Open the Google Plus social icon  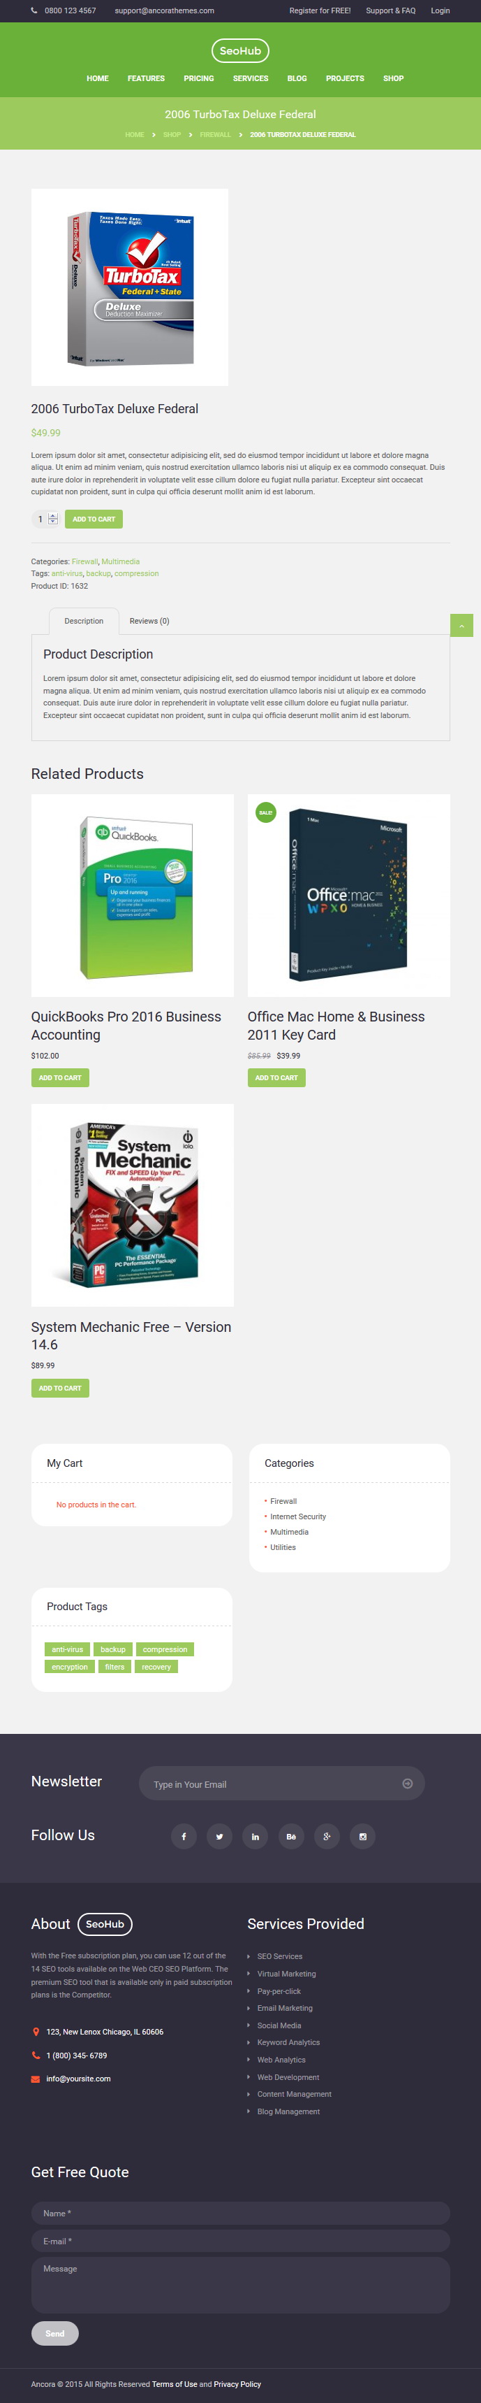(326, 1836)
